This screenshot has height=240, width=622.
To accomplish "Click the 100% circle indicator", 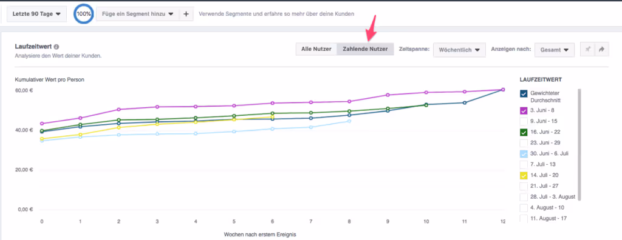I will pyautogui.click(x=84, y=14).
